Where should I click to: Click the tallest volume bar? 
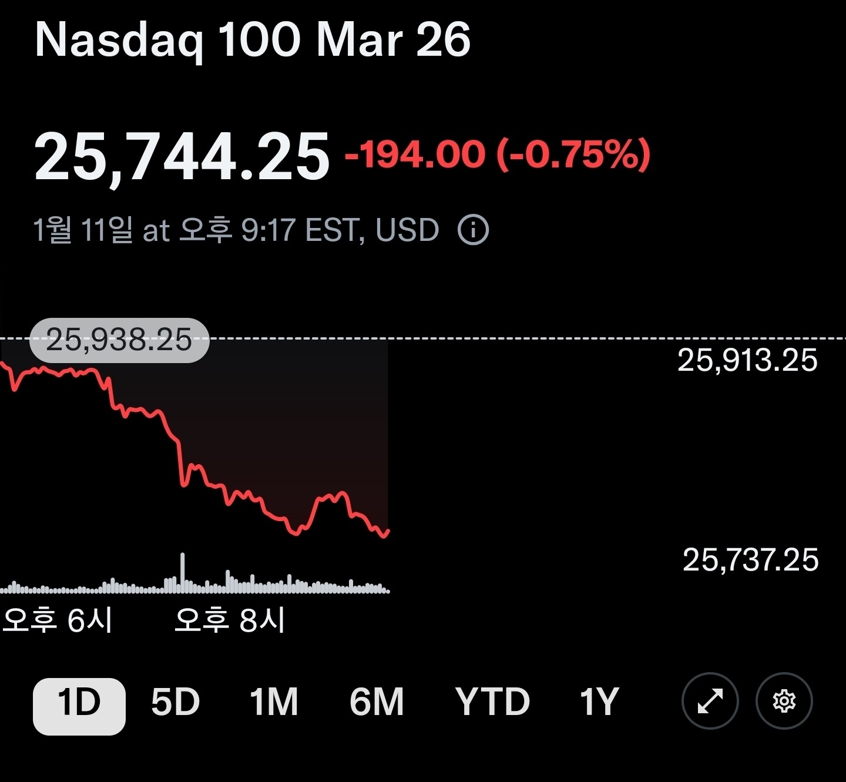(x=183, y=573)
